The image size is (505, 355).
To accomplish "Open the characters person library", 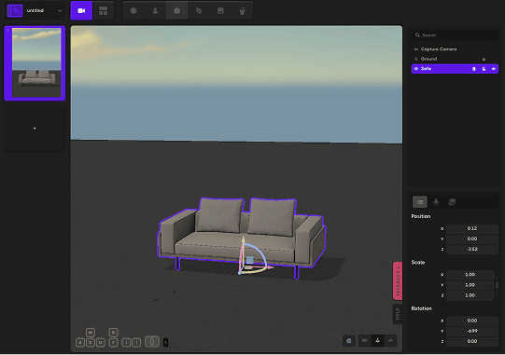I will (x=155, y=10).
